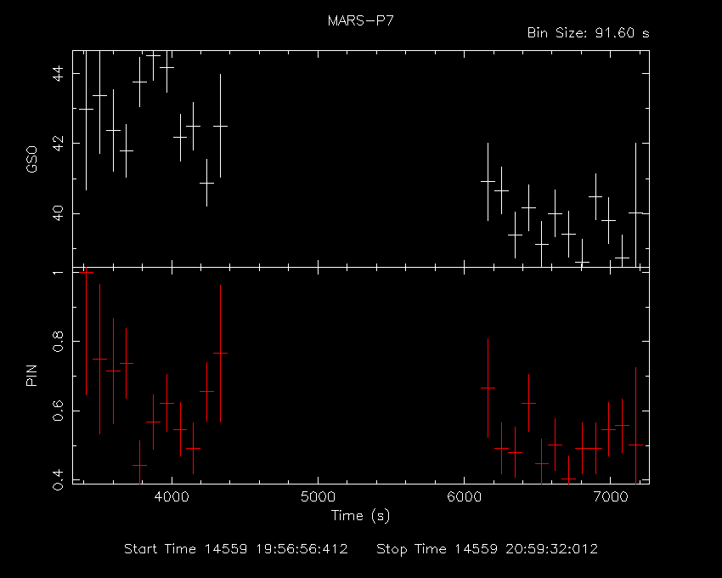Image resolution: width=722 pixels, height=578 pixels.
Task: Click the 1 tick label on PIN axis
Action: pos(58,272)
